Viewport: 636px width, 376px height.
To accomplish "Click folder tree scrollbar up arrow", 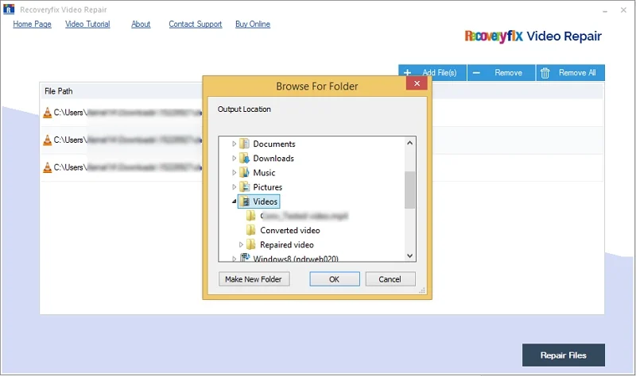I will coord(409,143).
